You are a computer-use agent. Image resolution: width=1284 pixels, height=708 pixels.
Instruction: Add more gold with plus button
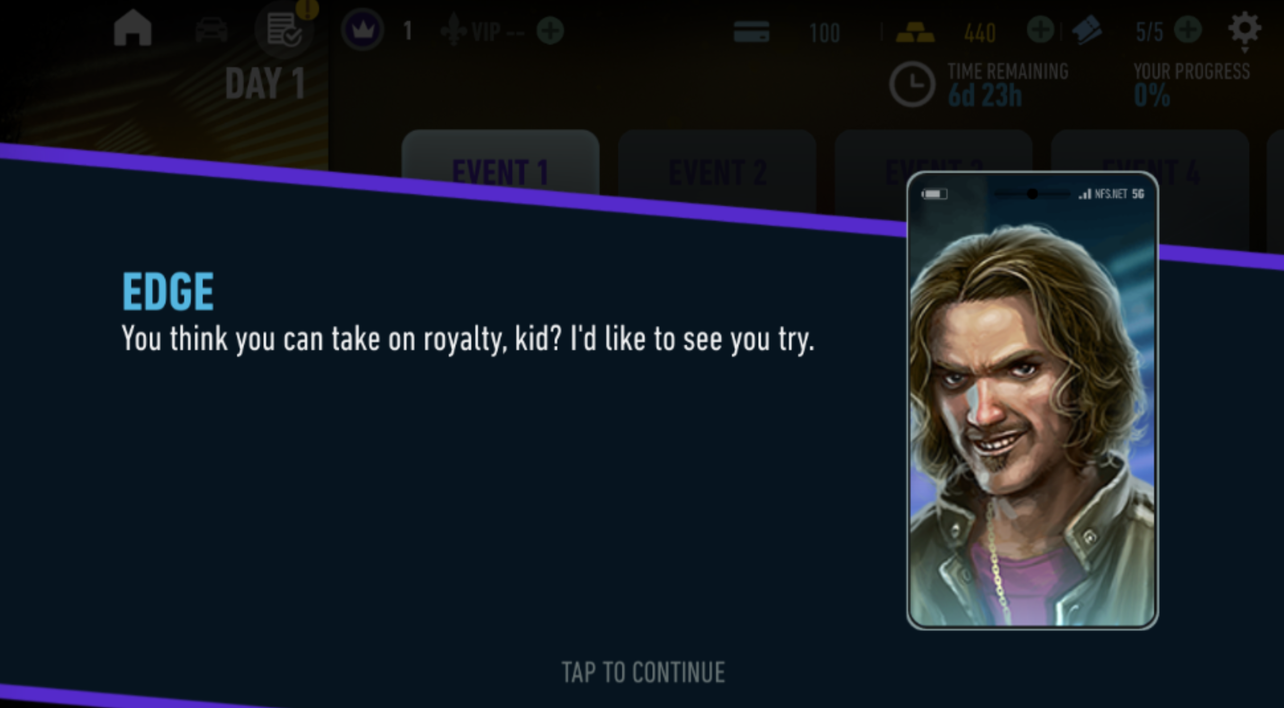tap(1041, 30)
